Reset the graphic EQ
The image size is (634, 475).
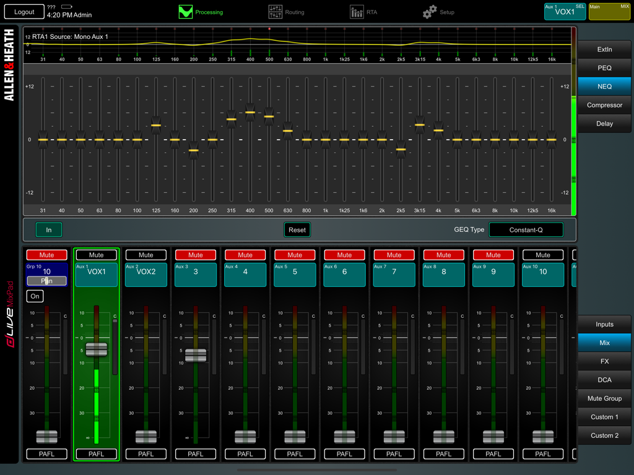click(x=297, y=229)
